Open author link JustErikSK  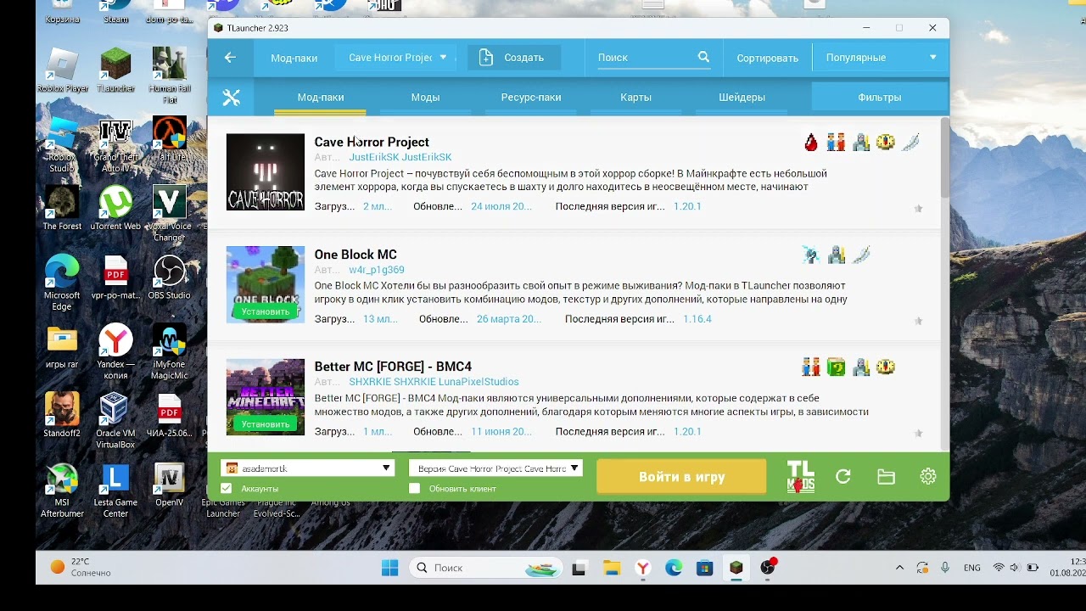[x=400, y=157]
